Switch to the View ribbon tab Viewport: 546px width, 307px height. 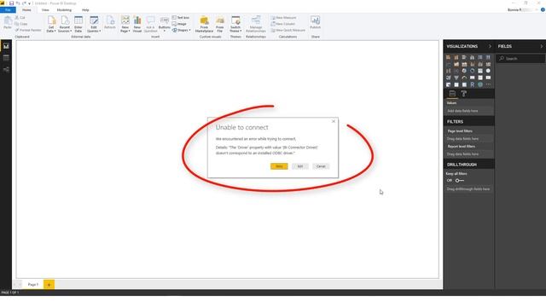(45, 9)
